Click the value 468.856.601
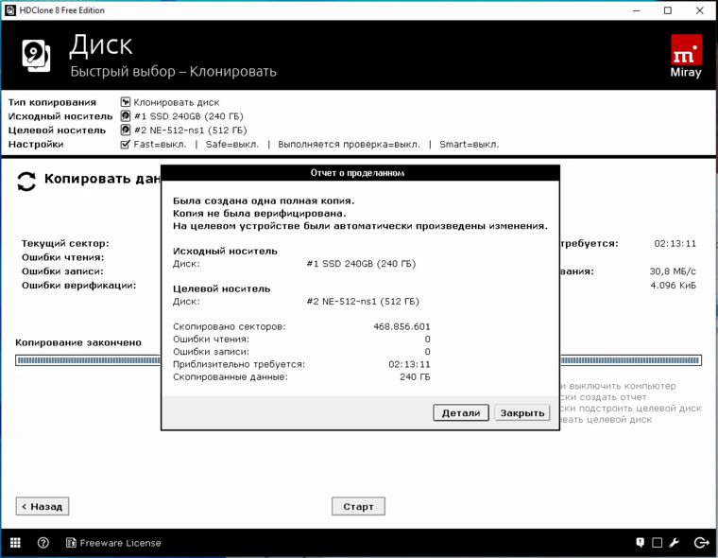The image size is (718, 558). [402, 327]
